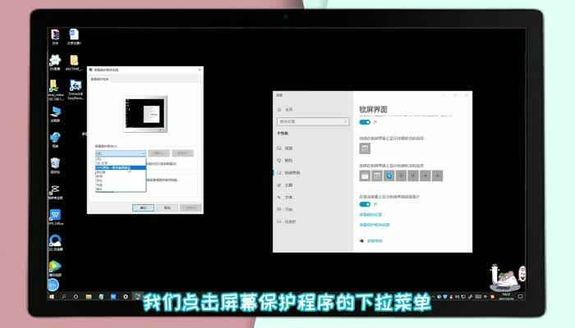Click the Home icon in Settings sidebar
This screenshot has height=328, width=575.
278,108
